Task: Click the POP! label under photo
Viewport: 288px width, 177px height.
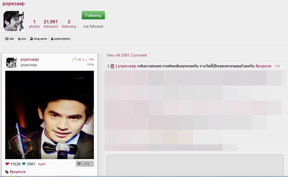Action: pyautogui.click(x=42, y=164)
